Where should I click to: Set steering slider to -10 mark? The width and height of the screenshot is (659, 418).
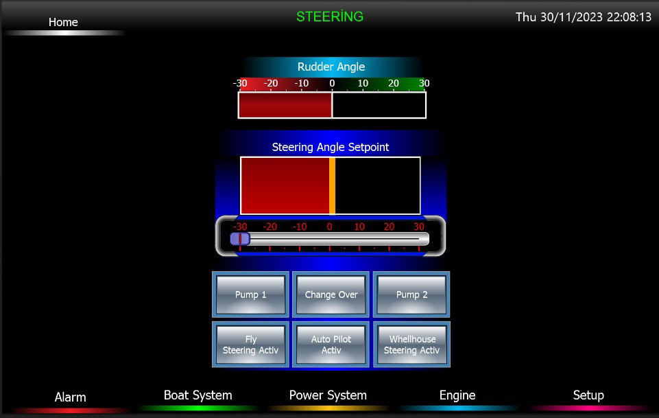300,239
